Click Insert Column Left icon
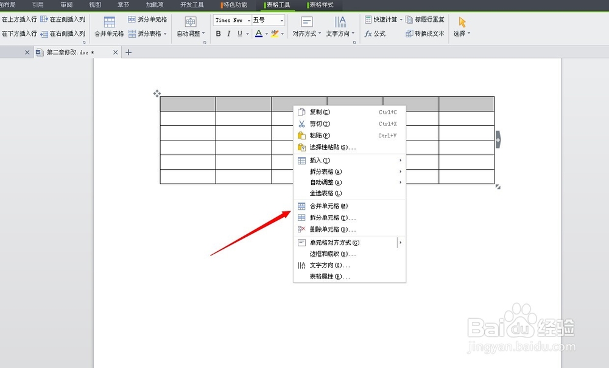Viewport: 609px width, 368px height. tap(44, 19)
